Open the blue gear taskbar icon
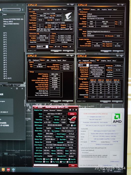 tap(13, 170)
